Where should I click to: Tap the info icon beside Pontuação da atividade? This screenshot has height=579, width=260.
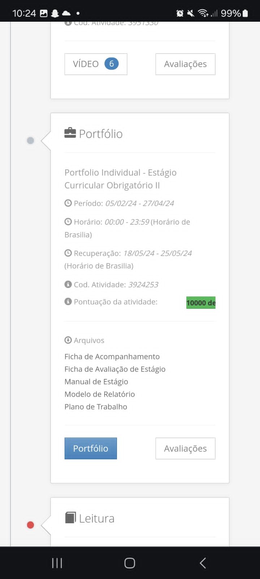click(68, 301)
